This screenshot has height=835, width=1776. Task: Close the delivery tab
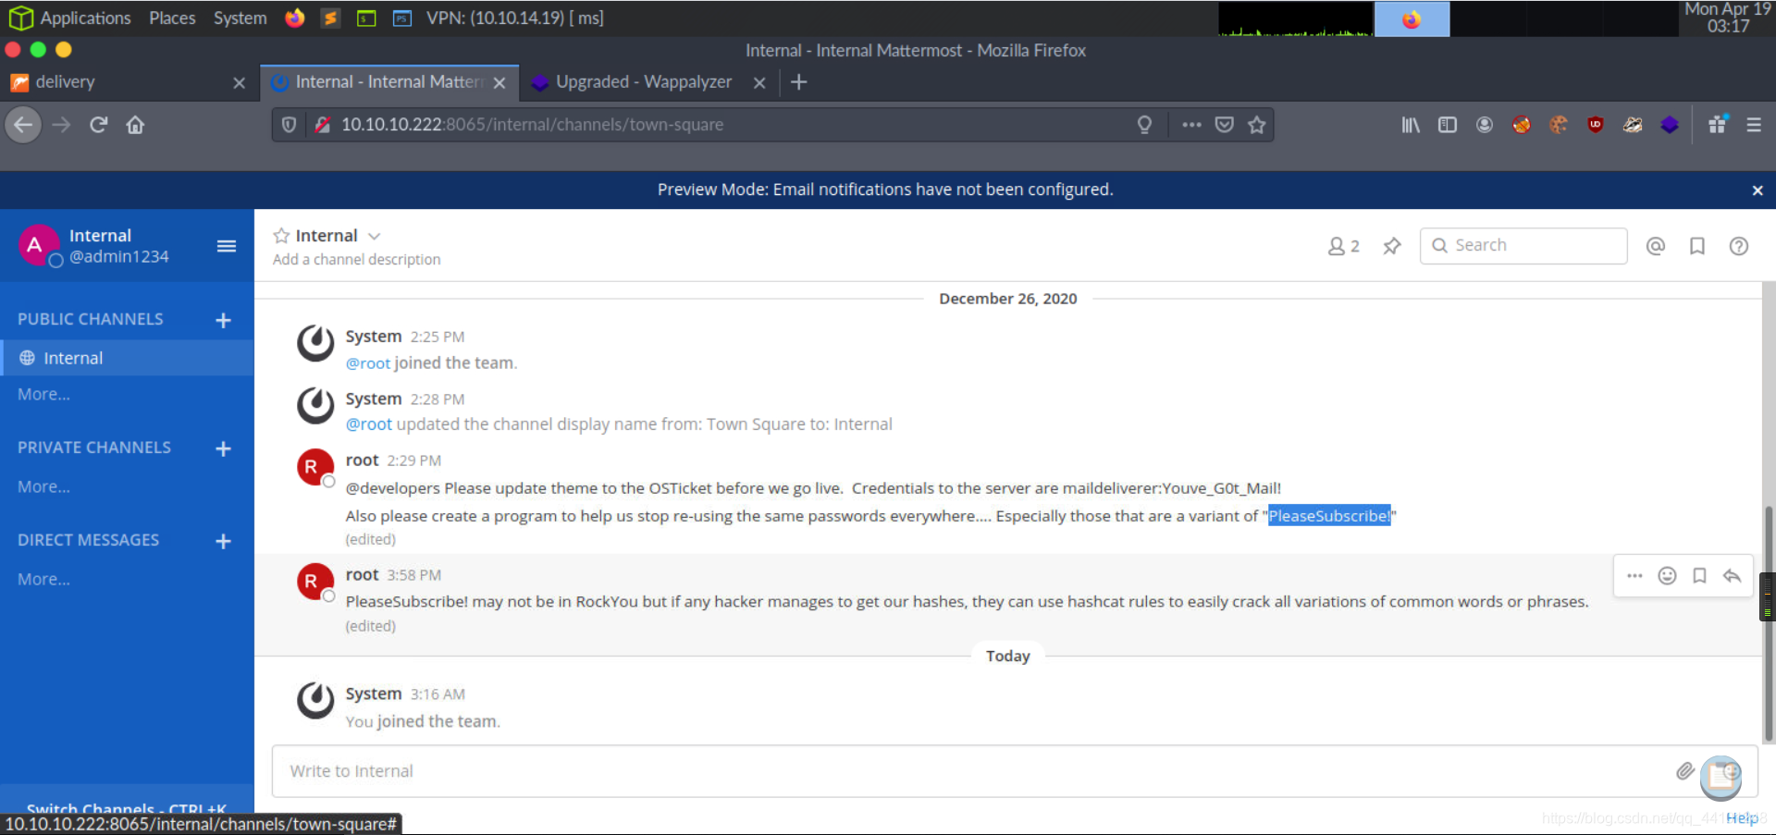coord(239,83)
